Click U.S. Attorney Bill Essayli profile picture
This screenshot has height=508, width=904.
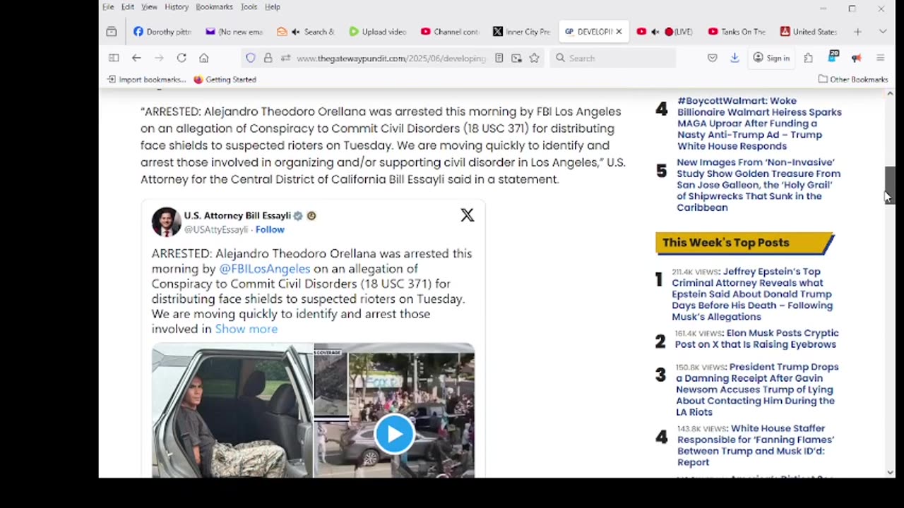[x=166, y=222]
